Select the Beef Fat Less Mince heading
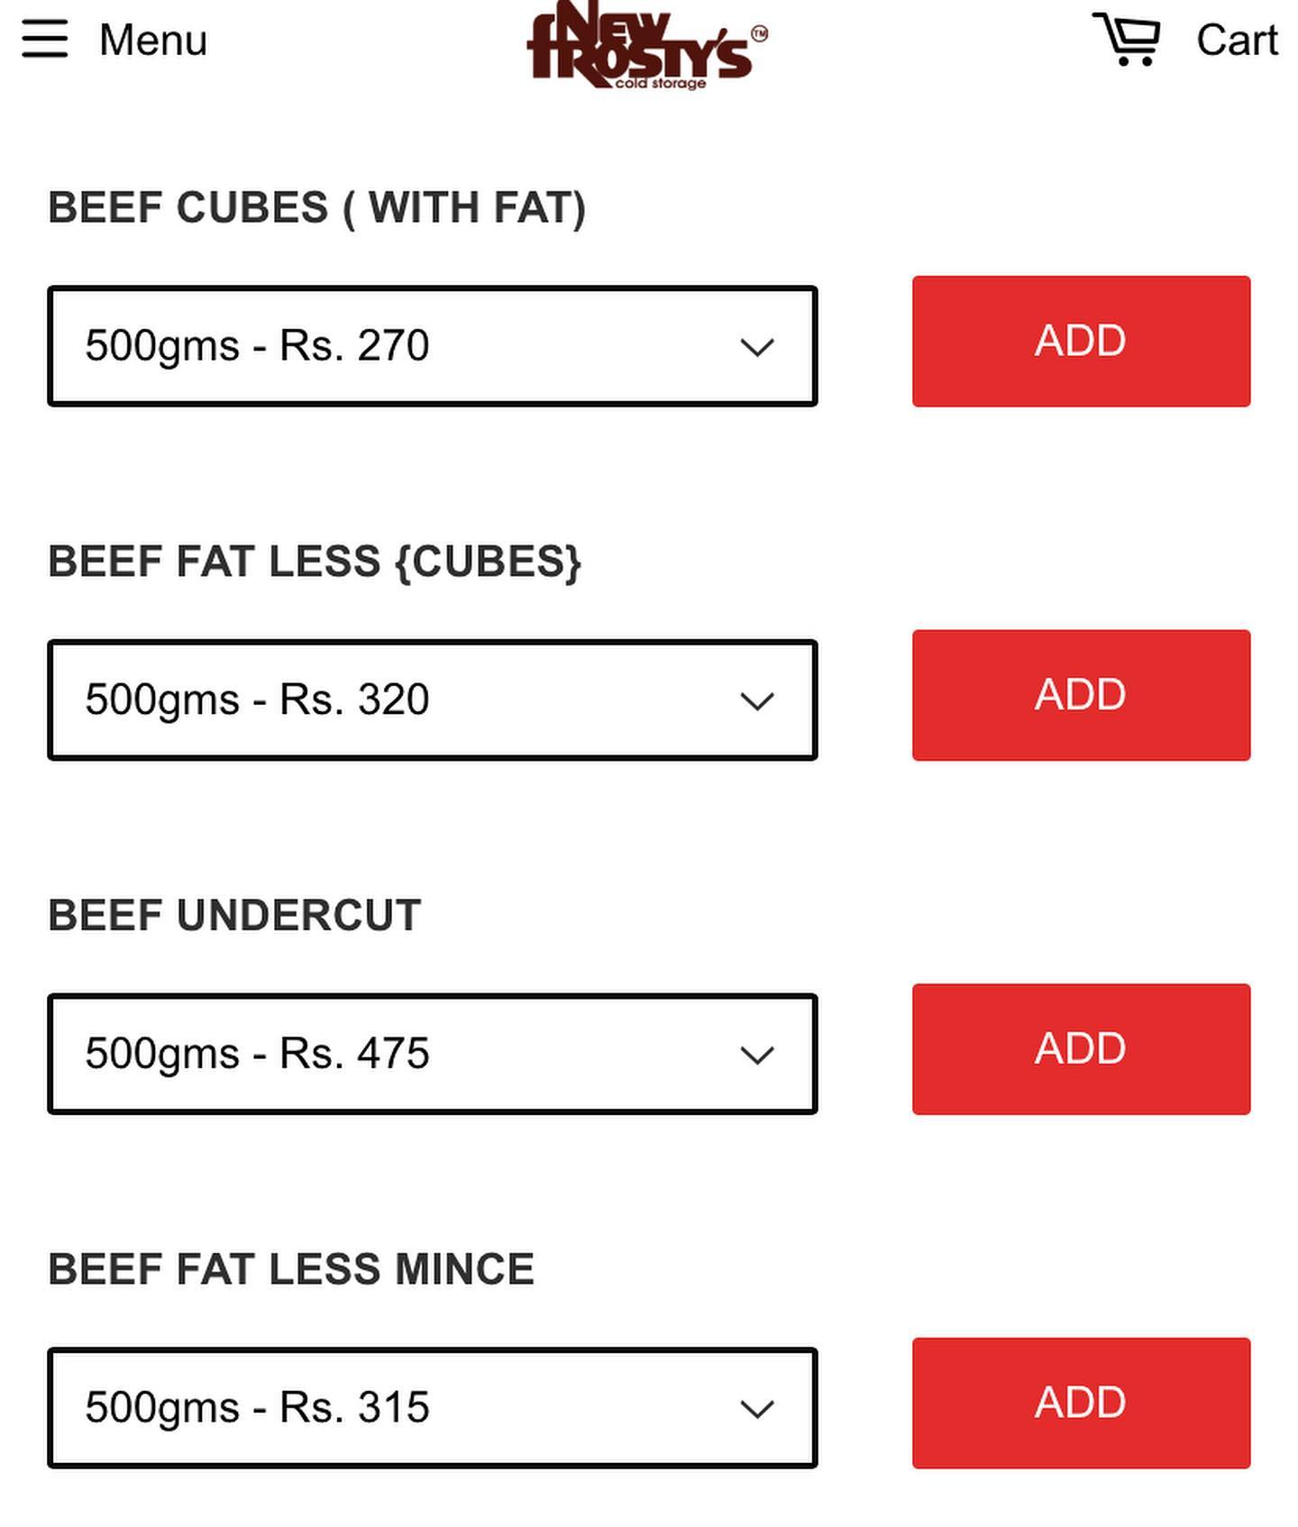Viewport: 1298px width, 1527px height. tap(291, 1269)
